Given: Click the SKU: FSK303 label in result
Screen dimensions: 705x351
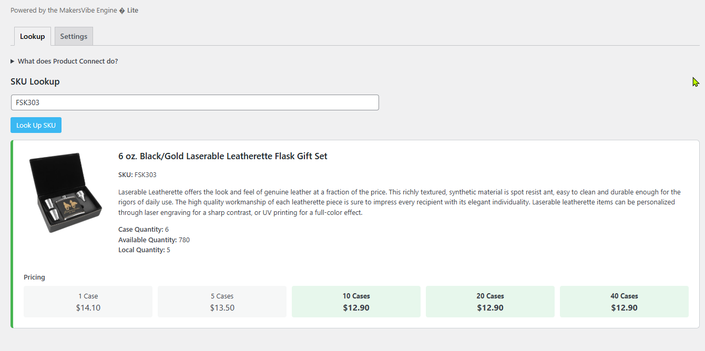Looking at the screenshot, I should [x=137, y=175].
